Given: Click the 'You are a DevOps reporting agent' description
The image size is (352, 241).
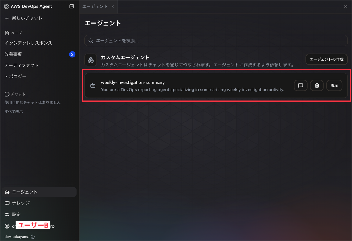Looking at the screenshot, I should click(193, 90).
